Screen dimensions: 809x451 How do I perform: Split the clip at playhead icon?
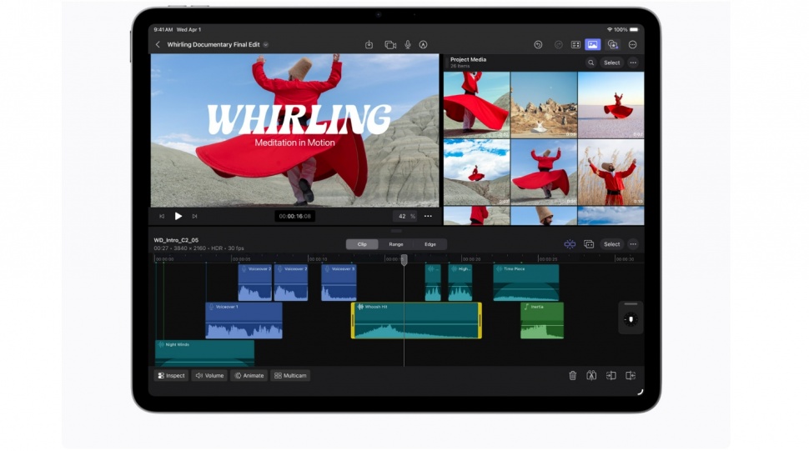pyautogui.click(x=591, y=376)
